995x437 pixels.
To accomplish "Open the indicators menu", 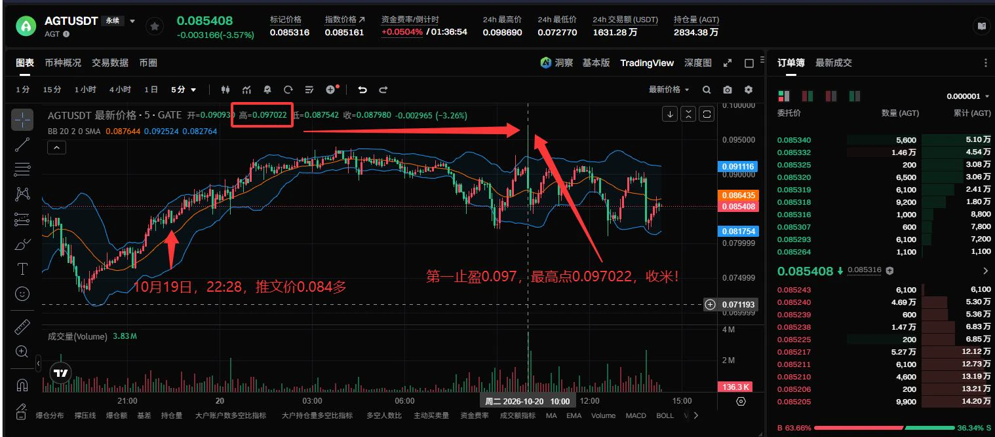I will [246, 90].
